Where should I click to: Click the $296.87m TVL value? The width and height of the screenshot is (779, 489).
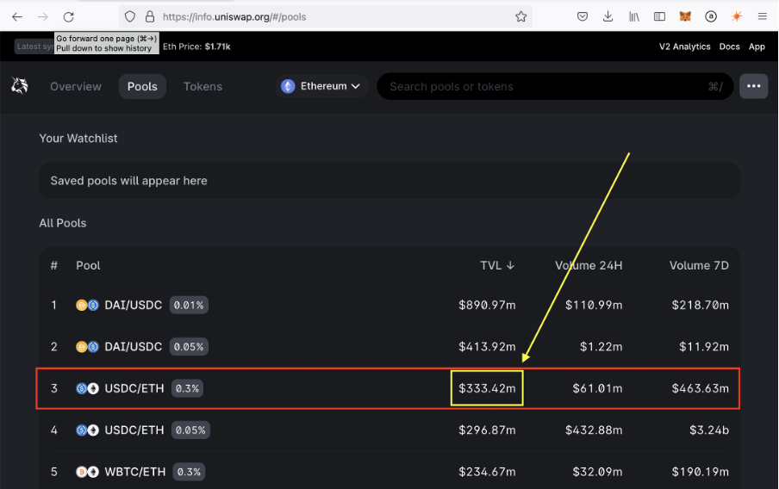(x=487, y=430)
